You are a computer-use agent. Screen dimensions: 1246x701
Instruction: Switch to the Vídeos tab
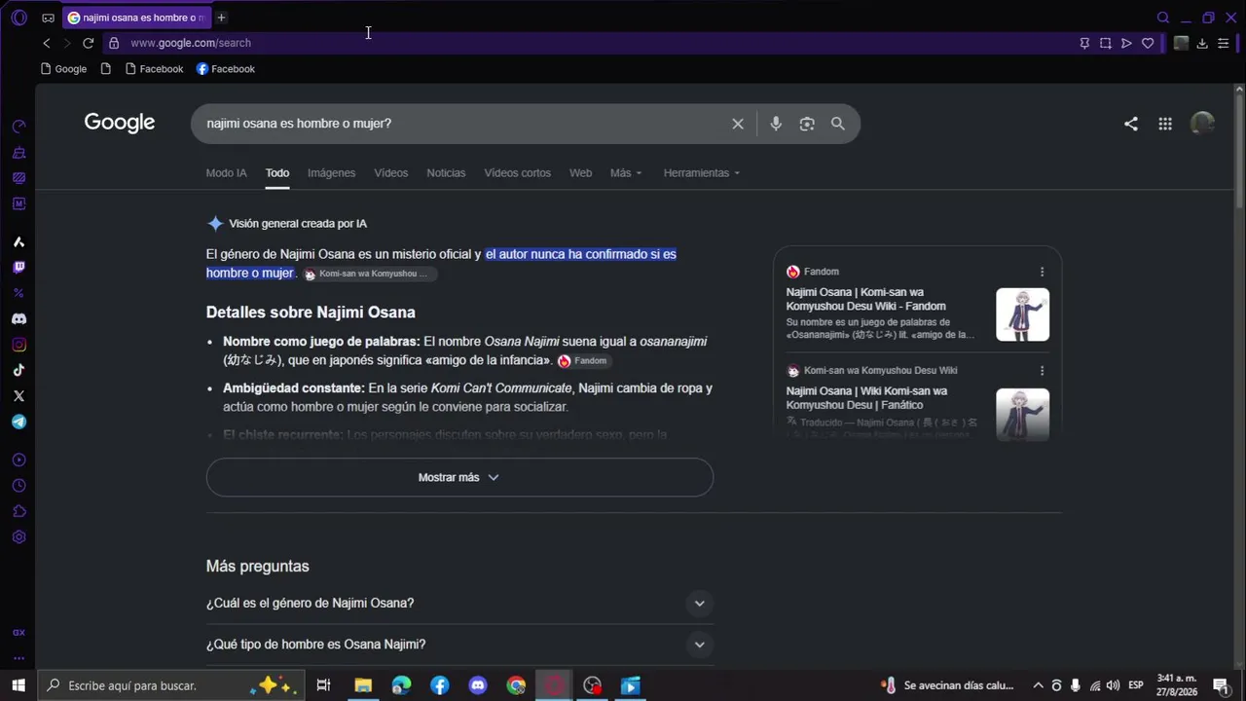pyautogui.click(x=391, y=173)
